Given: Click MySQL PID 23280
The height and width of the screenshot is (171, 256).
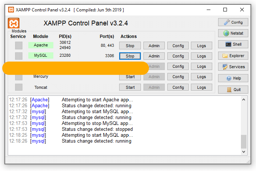Looking at the screenshot, I should pyautogui.click(x=65, y=55).
